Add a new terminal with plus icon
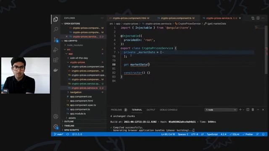The height and width of the screenshot is (151, 269). [240, 109]
